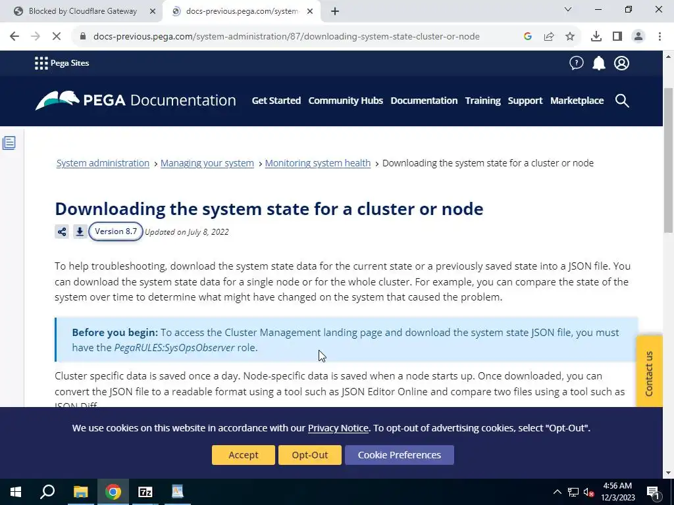
Task: Open the help question mark icon
Action: pos(576,63)
